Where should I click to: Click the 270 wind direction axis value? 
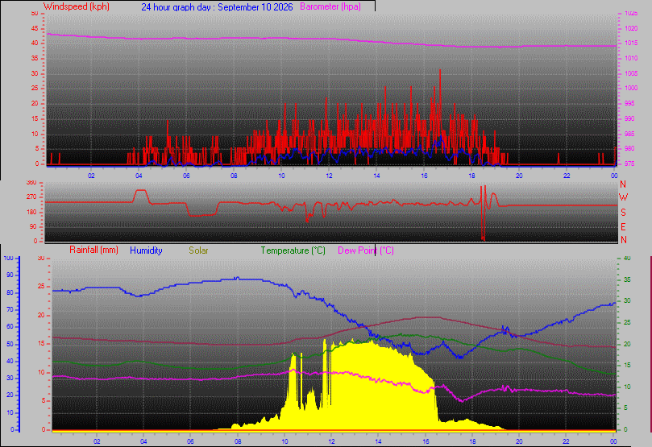[31, 197]
